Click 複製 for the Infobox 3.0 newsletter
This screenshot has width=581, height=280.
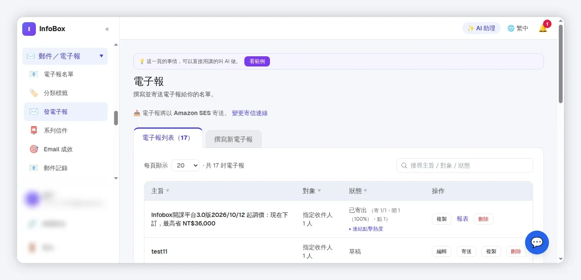442,219
